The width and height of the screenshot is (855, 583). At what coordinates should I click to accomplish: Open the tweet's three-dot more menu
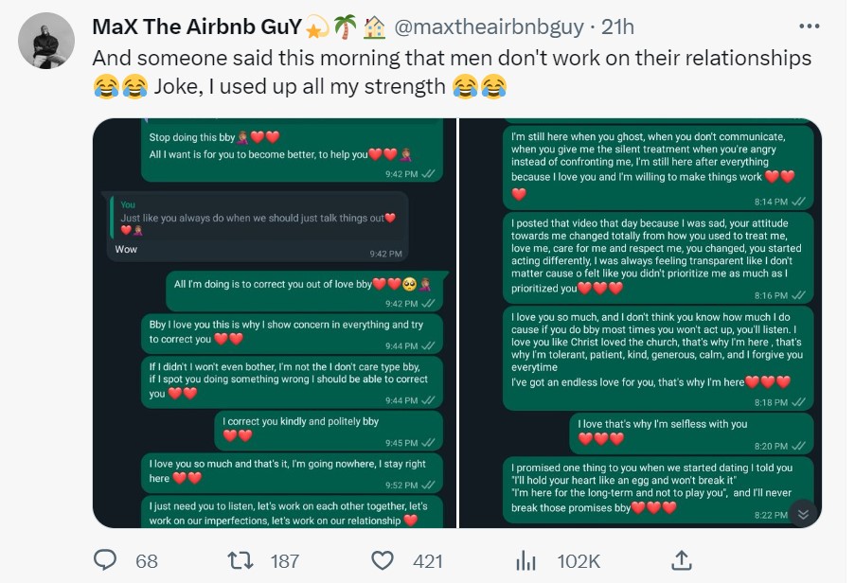pos(810,26)
